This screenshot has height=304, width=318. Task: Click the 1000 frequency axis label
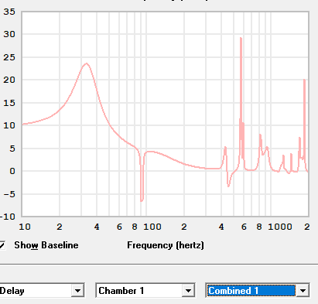(x=280, y=227)
